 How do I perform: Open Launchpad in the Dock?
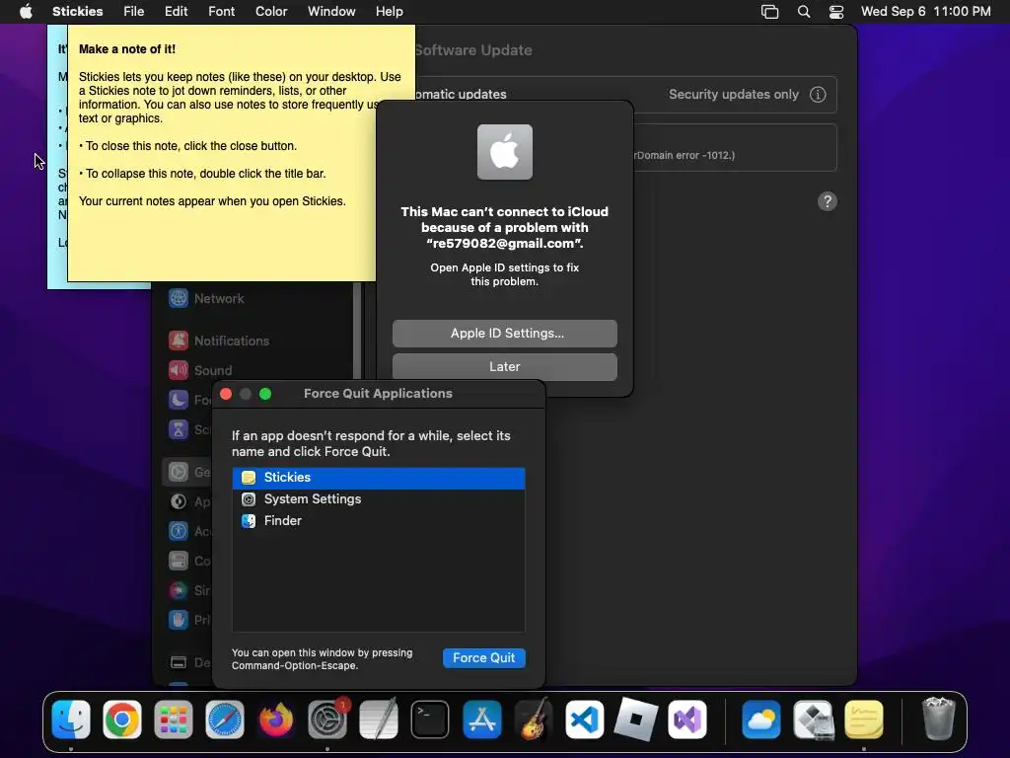[x=174, y=719]
